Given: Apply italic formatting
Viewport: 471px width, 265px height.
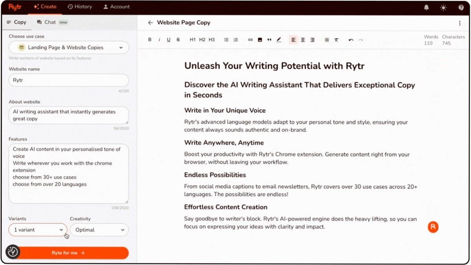Looking at the screenshot, I should 159,40.
